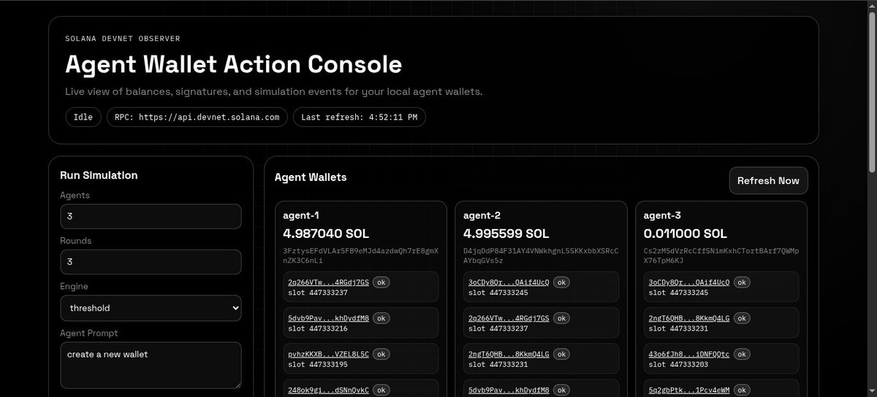877x397 pixels.
Task: Click ok badge beside agent-1 2q266VTw signature
Action: coord(382,282)
